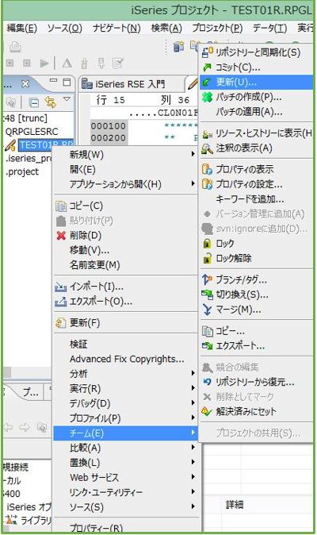317x535 pixels.
Task: Click the Branch/Tag (ブランチ/タグ) icon
Action: (207, 279)
